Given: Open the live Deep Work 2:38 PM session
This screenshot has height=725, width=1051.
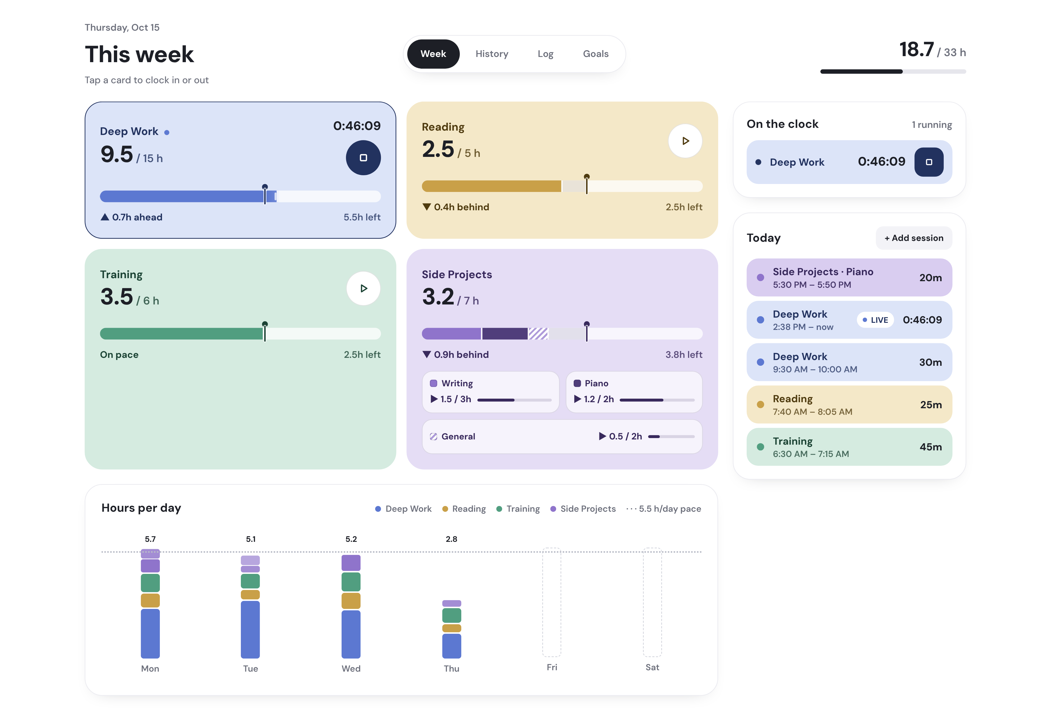Looking at the screenshot, I should [849, 320].
